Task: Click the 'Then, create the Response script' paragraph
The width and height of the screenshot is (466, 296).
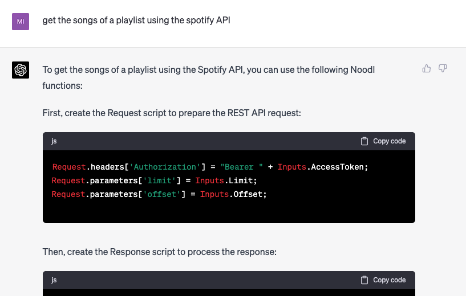Action: tap(159, 252)
